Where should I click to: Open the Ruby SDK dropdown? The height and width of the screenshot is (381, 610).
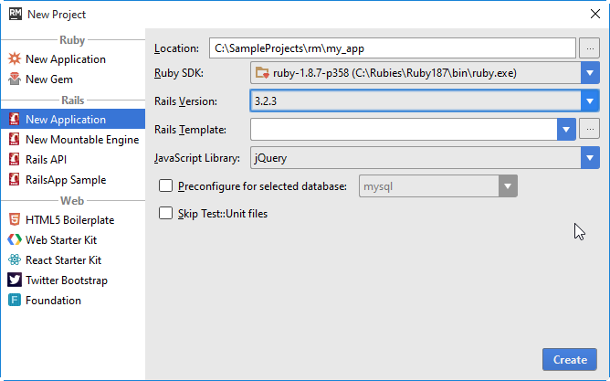tap(589, 73)
